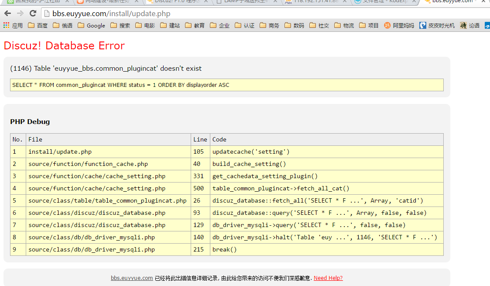This screenshot has height=286, width=490.
Task: Reload the update.php page
Action: pos(33,14)
